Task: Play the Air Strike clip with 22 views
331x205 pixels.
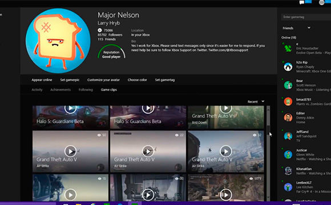Action: coord(148,151)
